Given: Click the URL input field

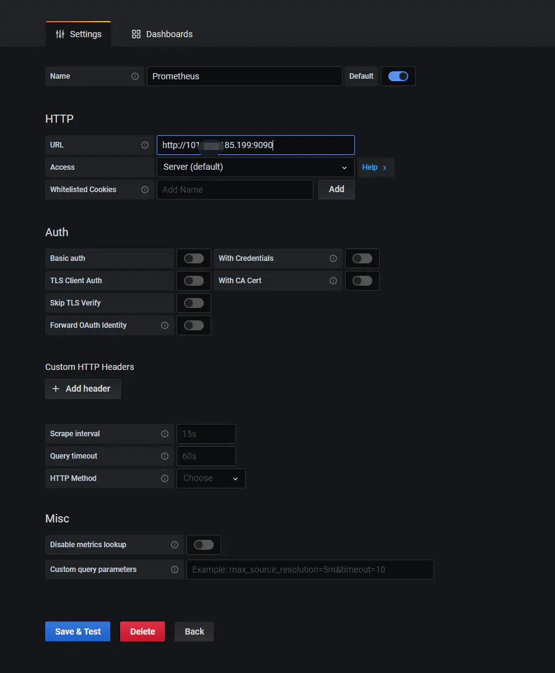Looking at the screenshot, I should [x=256, y=145].
